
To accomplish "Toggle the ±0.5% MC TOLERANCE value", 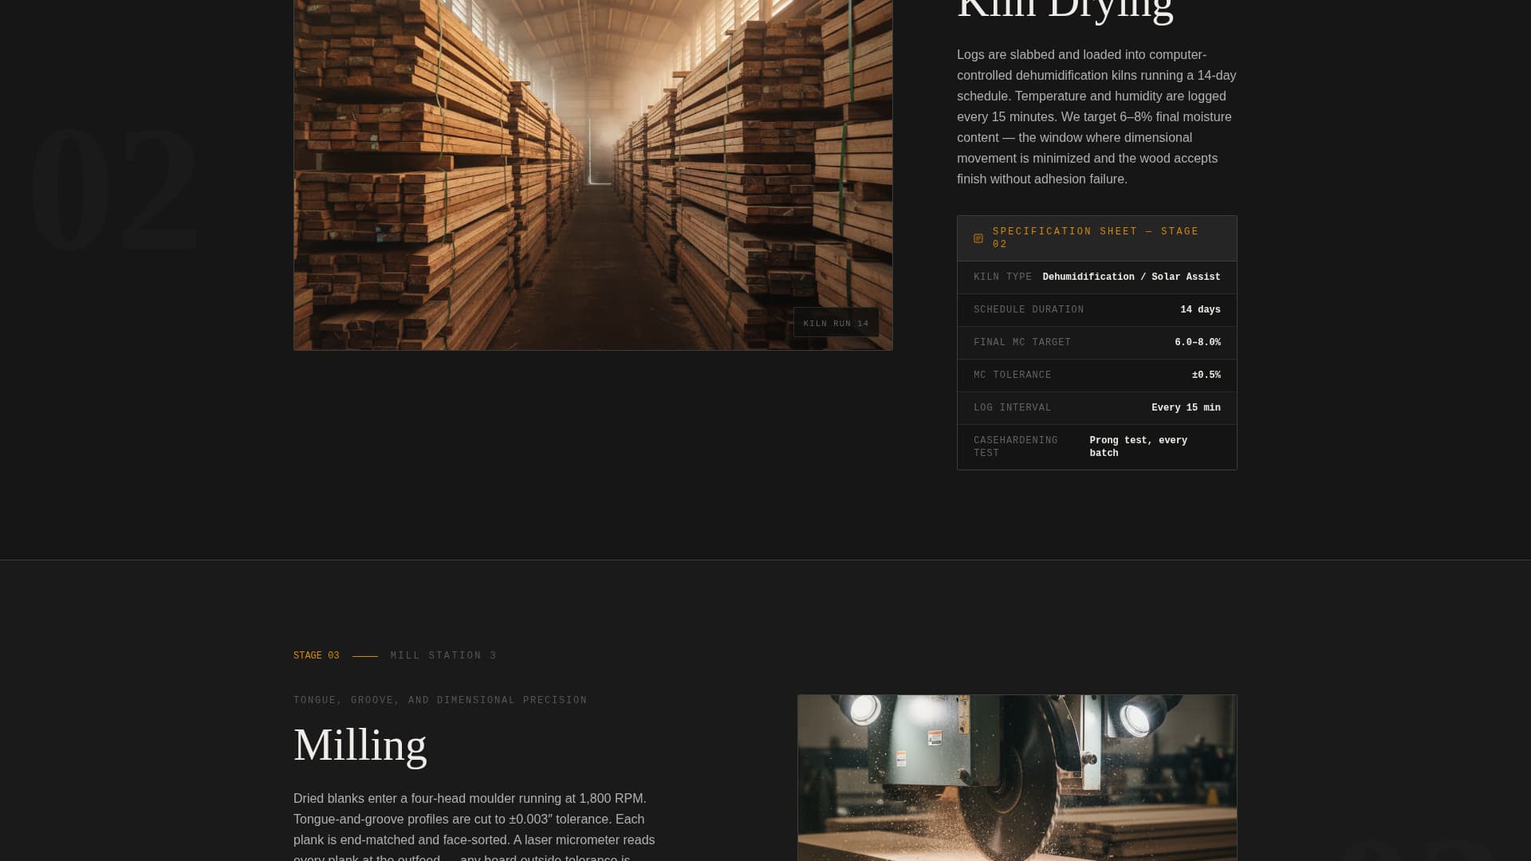I will (x=1206, y=375).
